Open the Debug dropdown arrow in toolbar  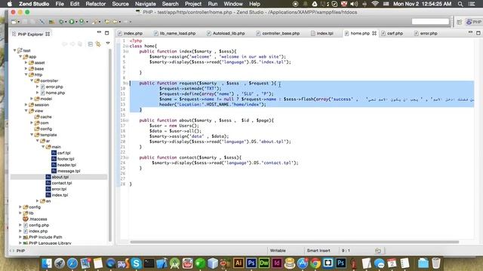(x=66, y=22)
